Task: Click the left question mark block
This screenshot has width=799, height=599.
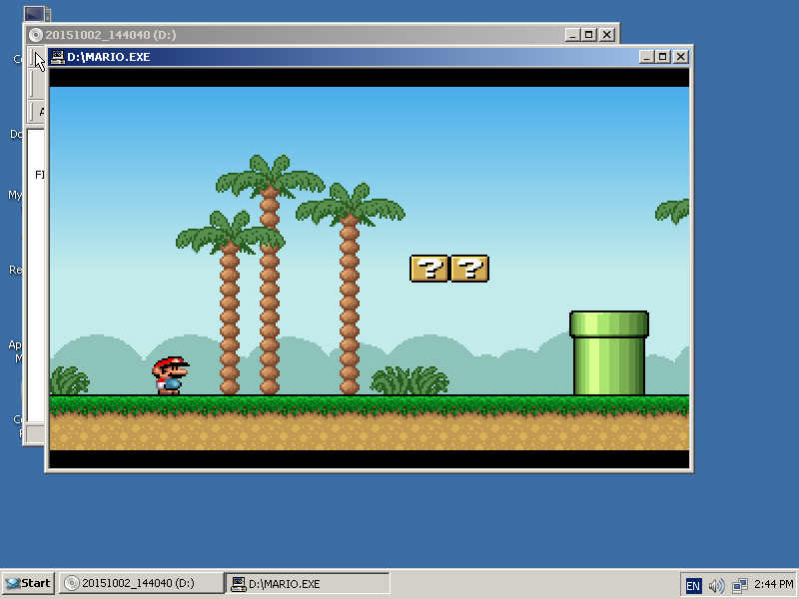Action: tap(429, 269)
